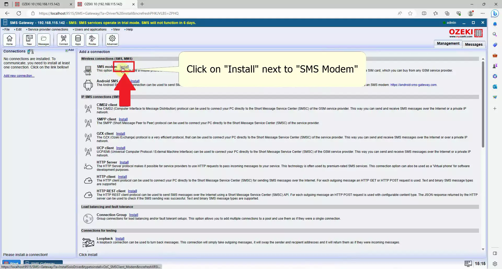Select the Management tab

click(448, 44)
